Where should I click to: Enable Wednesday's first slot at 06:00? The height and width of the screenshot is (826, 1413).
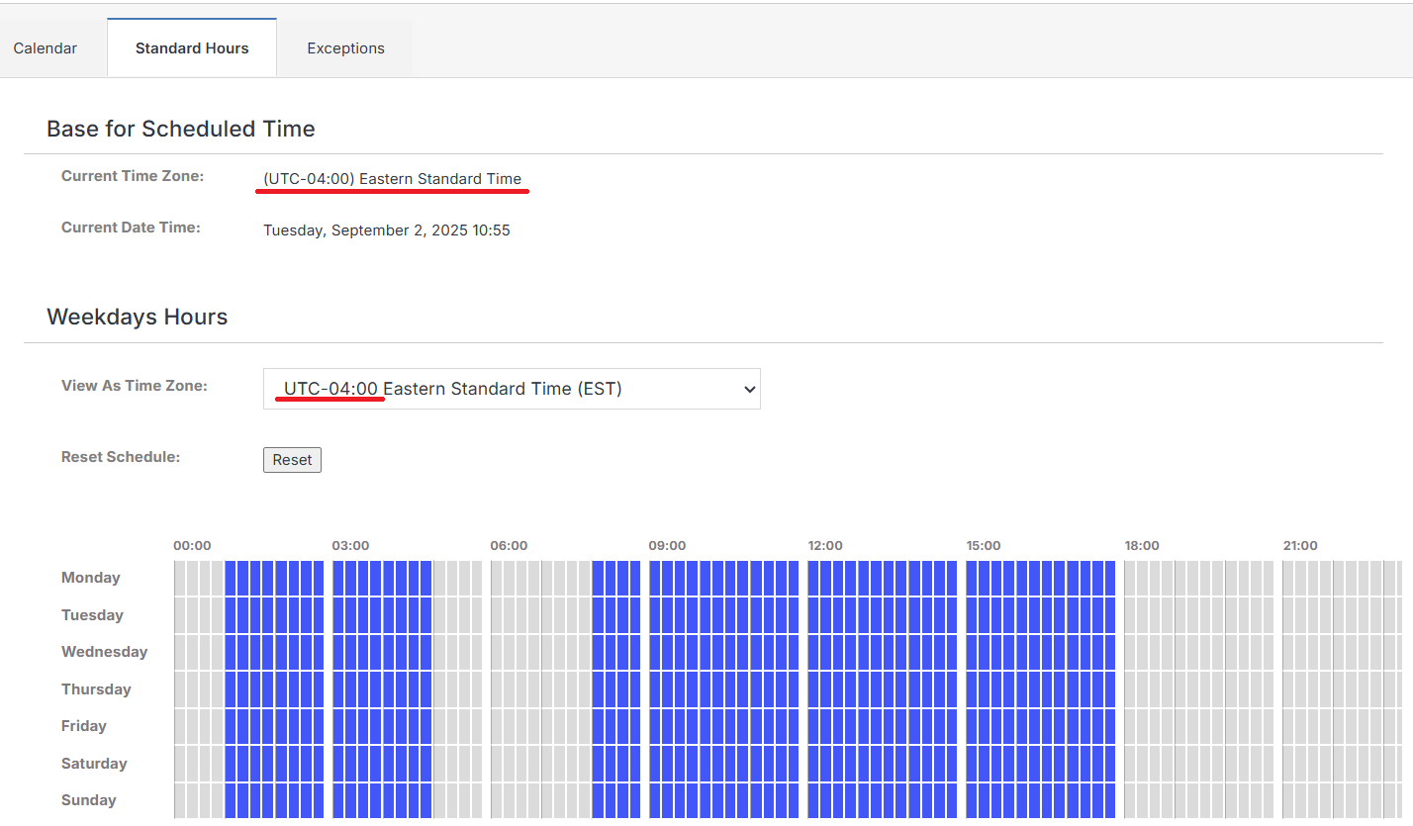click(497, 652)
